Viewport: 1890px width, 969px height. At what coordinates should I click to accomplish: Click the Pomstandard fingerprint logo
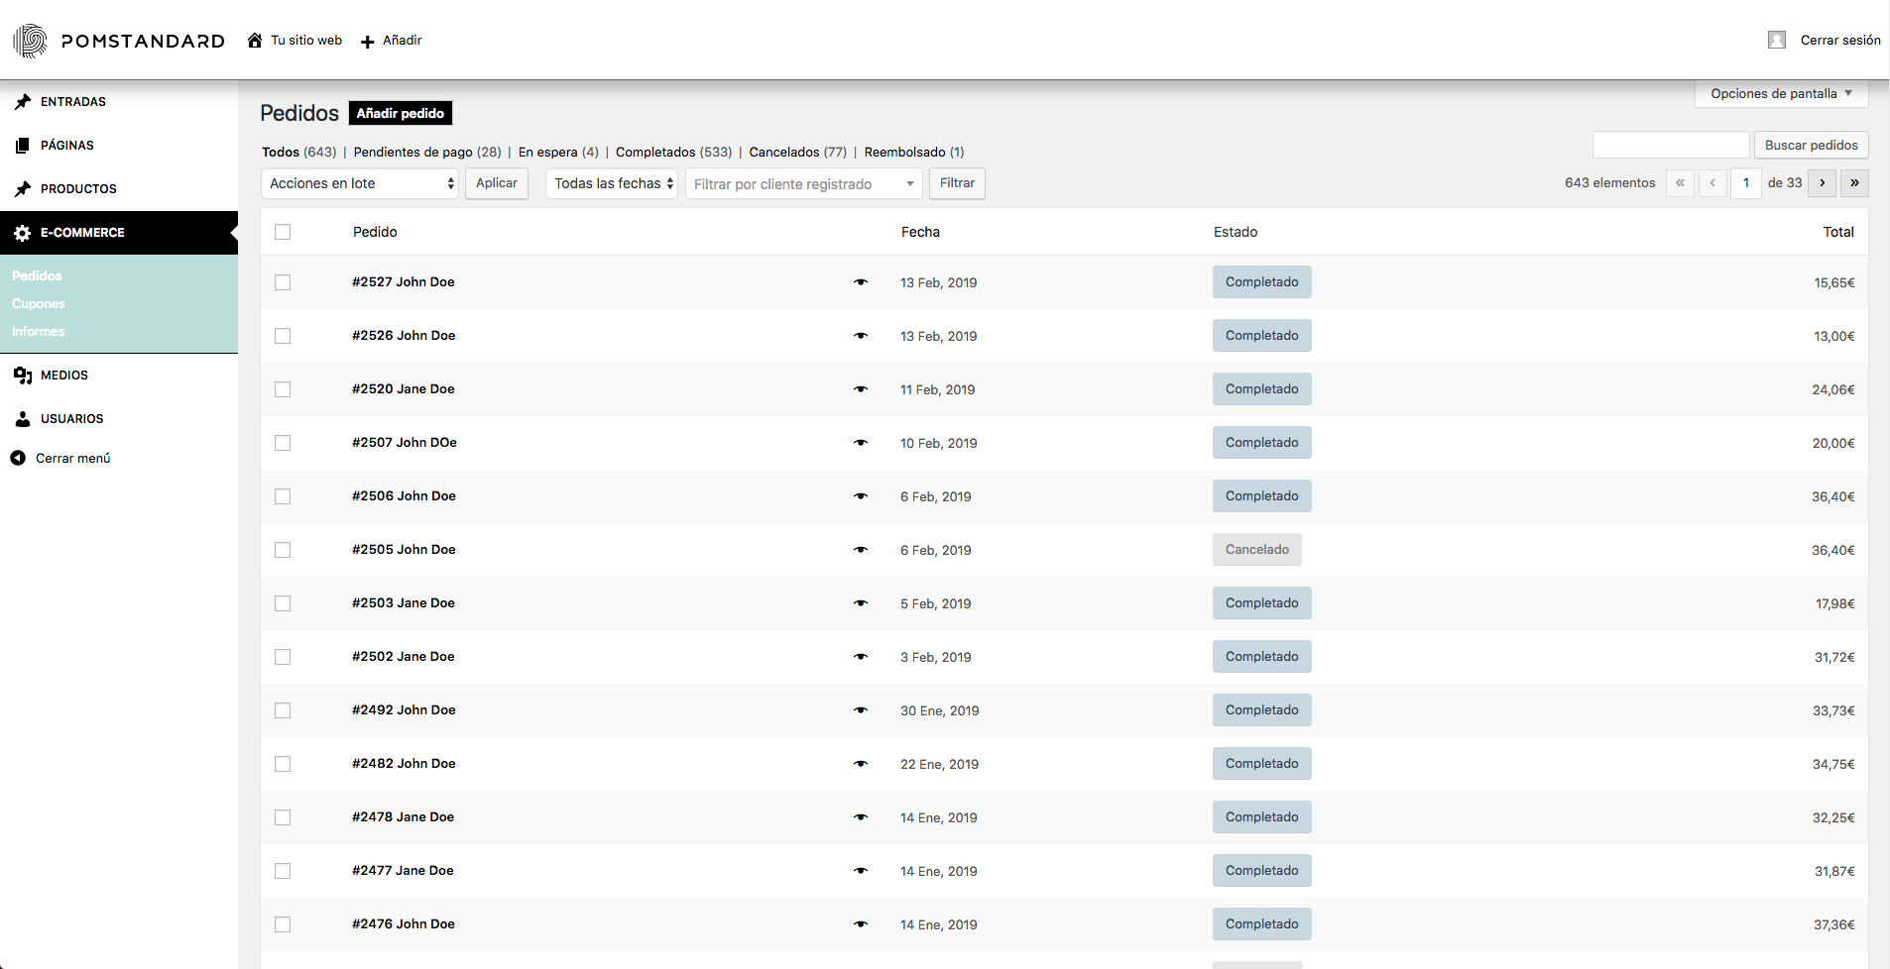[x=31, y=41]
